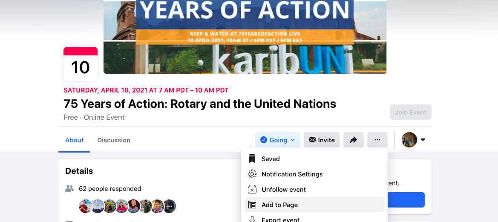Screen dimensions: 498x222
Task: Open the three-dots more options button
Action: tap(377, 140)
